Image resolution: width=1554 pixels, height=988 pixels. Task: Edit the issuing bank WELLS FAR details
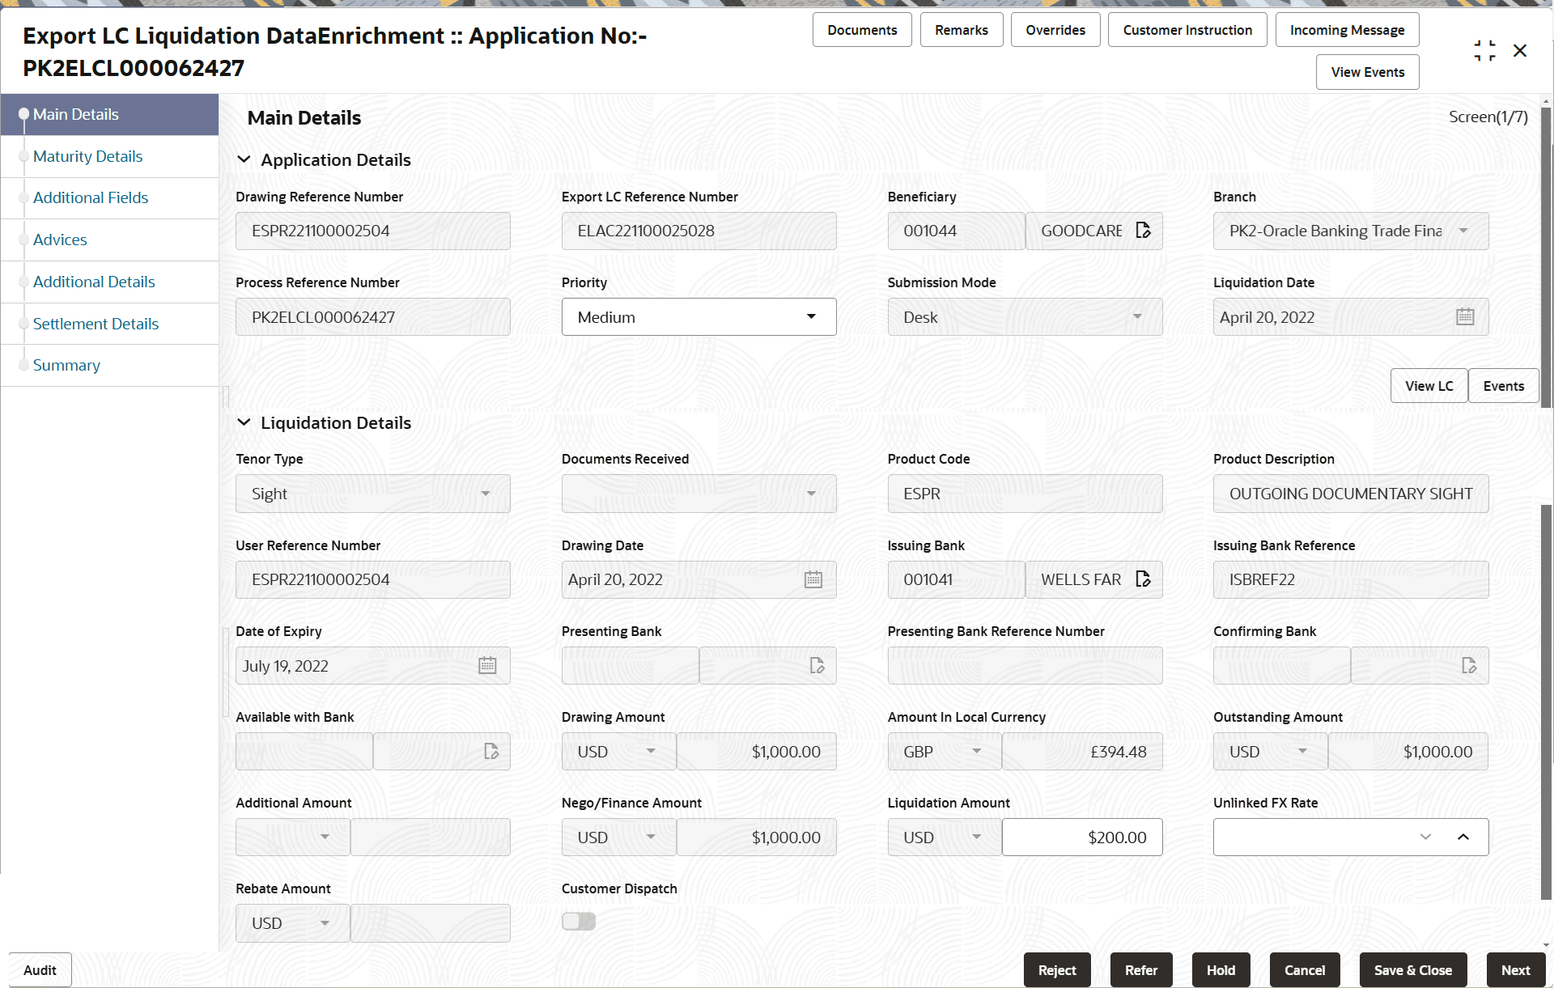pyautogui.click(x=1144, y=579)
